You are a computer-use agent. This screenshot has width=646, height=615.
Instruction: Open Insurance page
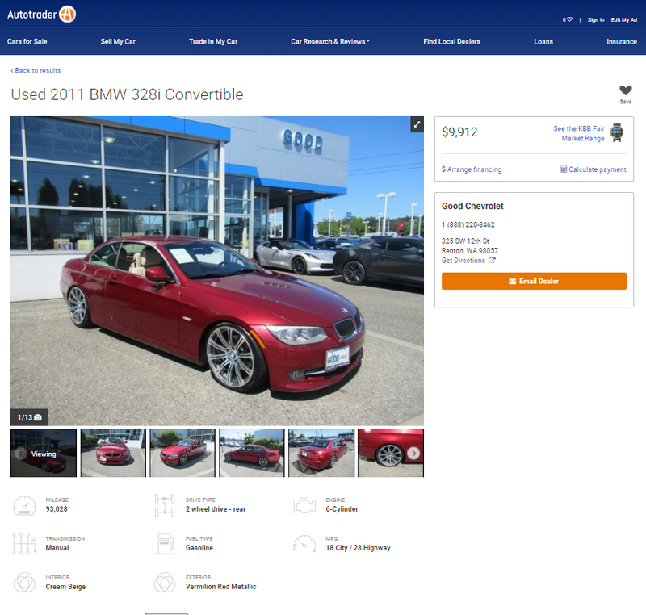click(622, 42)
